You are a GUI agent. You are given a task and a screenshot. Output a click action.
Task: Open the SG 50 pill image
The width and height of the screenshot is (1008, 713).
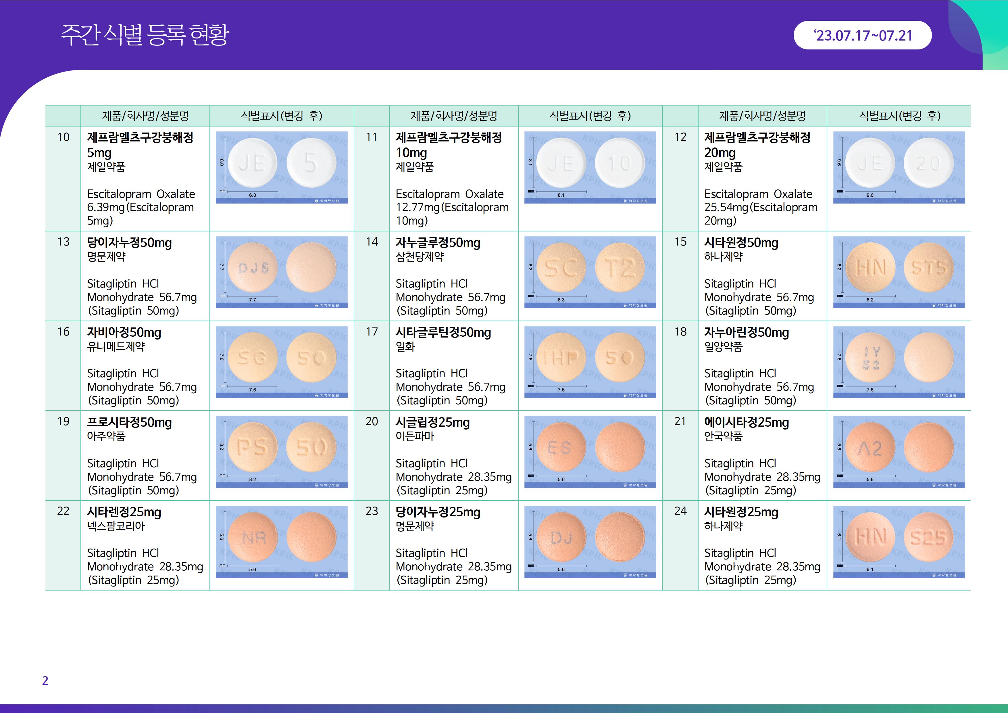(x=281, y=362)
